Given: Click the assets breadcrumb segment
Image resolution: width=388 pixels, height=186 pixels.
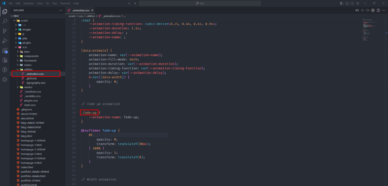Looking at the screenshot, I should click(x=72, y=16).
